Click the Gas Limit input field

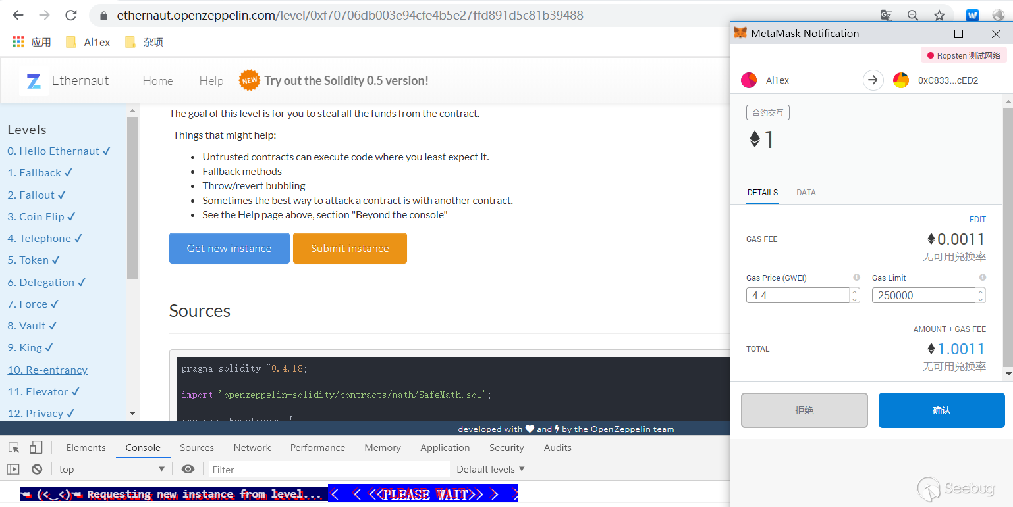pos(923,296)
